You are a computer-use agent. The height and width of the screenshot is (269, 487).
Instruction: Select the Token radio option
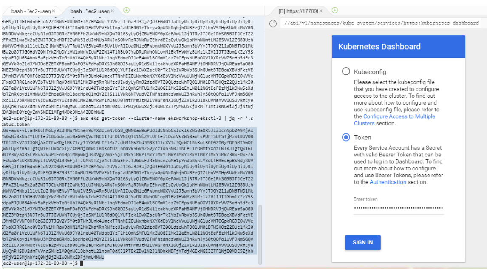pos(346,137)
